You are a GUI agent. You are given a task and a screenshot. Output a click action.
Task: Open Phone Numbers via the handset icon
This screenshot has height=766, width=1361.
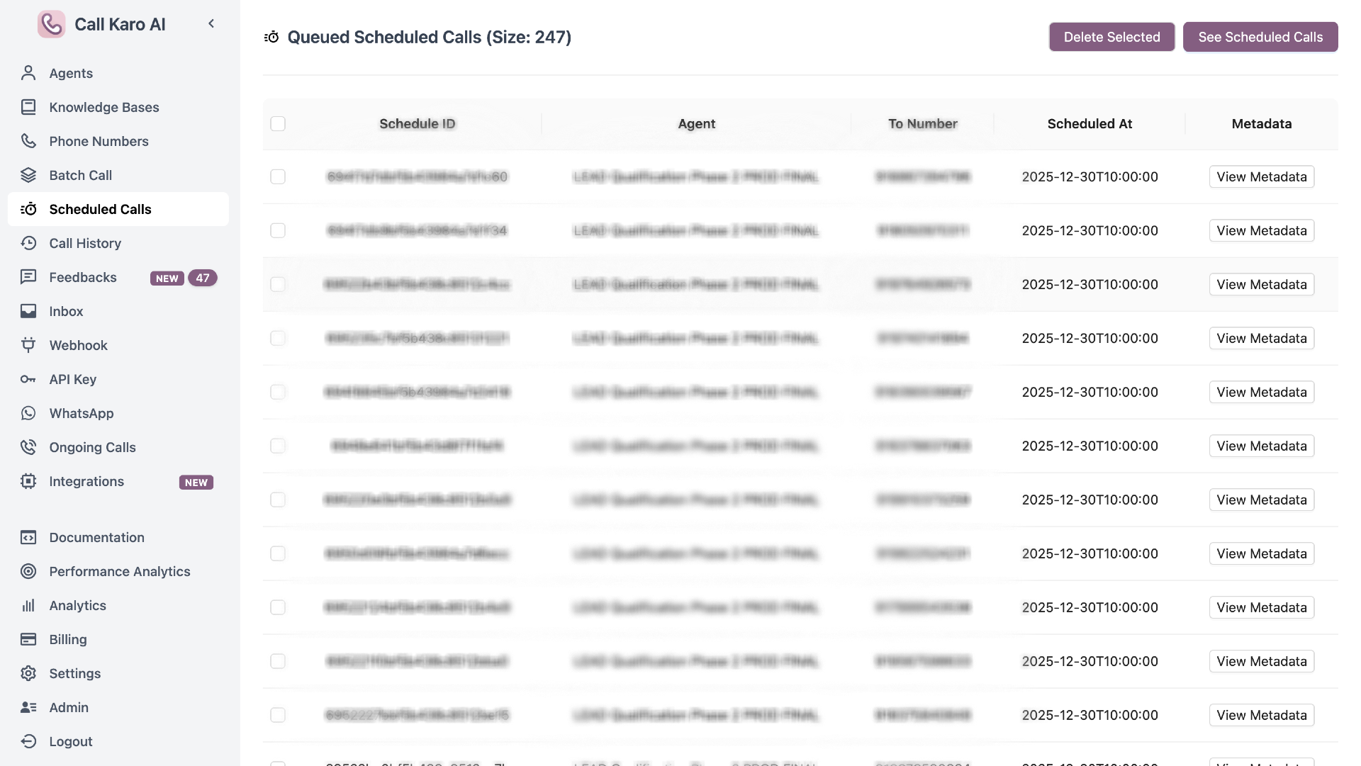tap(28, 141)
